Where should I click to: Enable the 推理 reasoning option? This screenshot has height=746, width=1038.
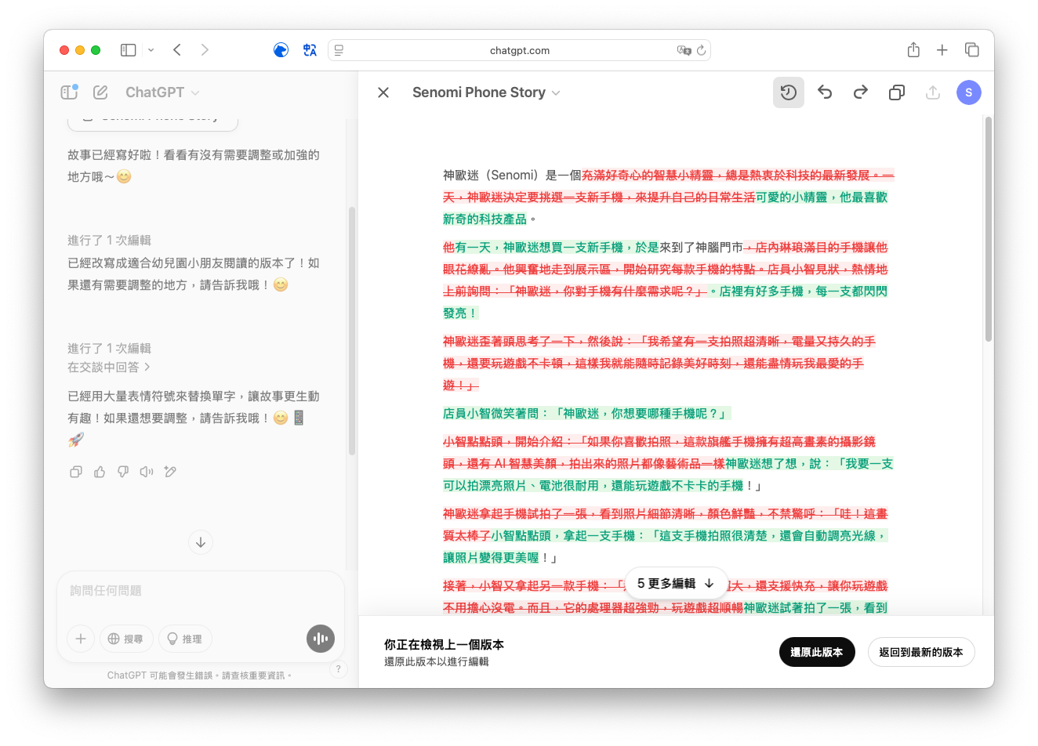tap(185, 639)
